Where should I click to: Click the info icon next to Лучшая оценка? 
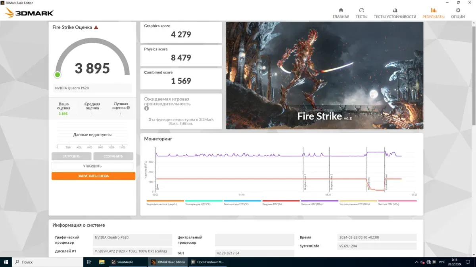(x=128, y=108)
